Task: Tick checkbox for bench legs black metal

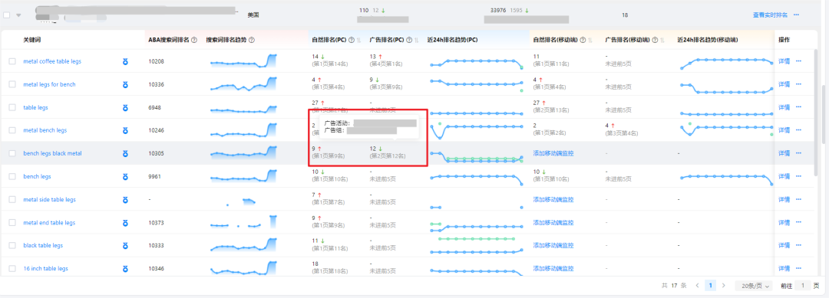Action: [12, 153]
